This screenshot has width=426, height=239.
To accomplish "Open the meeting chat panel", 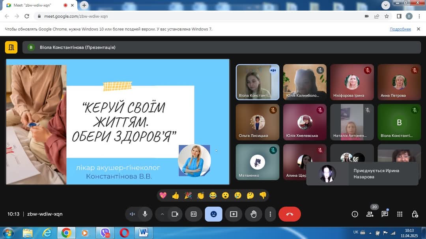I will coord(385,214).
